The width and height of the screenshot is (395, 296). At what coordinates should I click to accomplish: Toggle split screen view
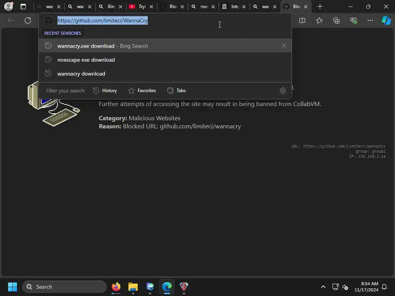(302, 20)
